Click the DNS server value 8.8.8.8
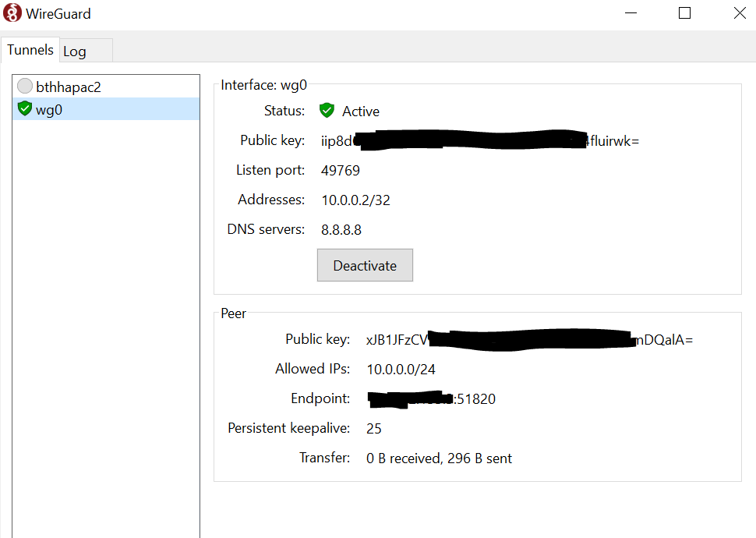This screenshot has width=756, height=538. [341, 230]
